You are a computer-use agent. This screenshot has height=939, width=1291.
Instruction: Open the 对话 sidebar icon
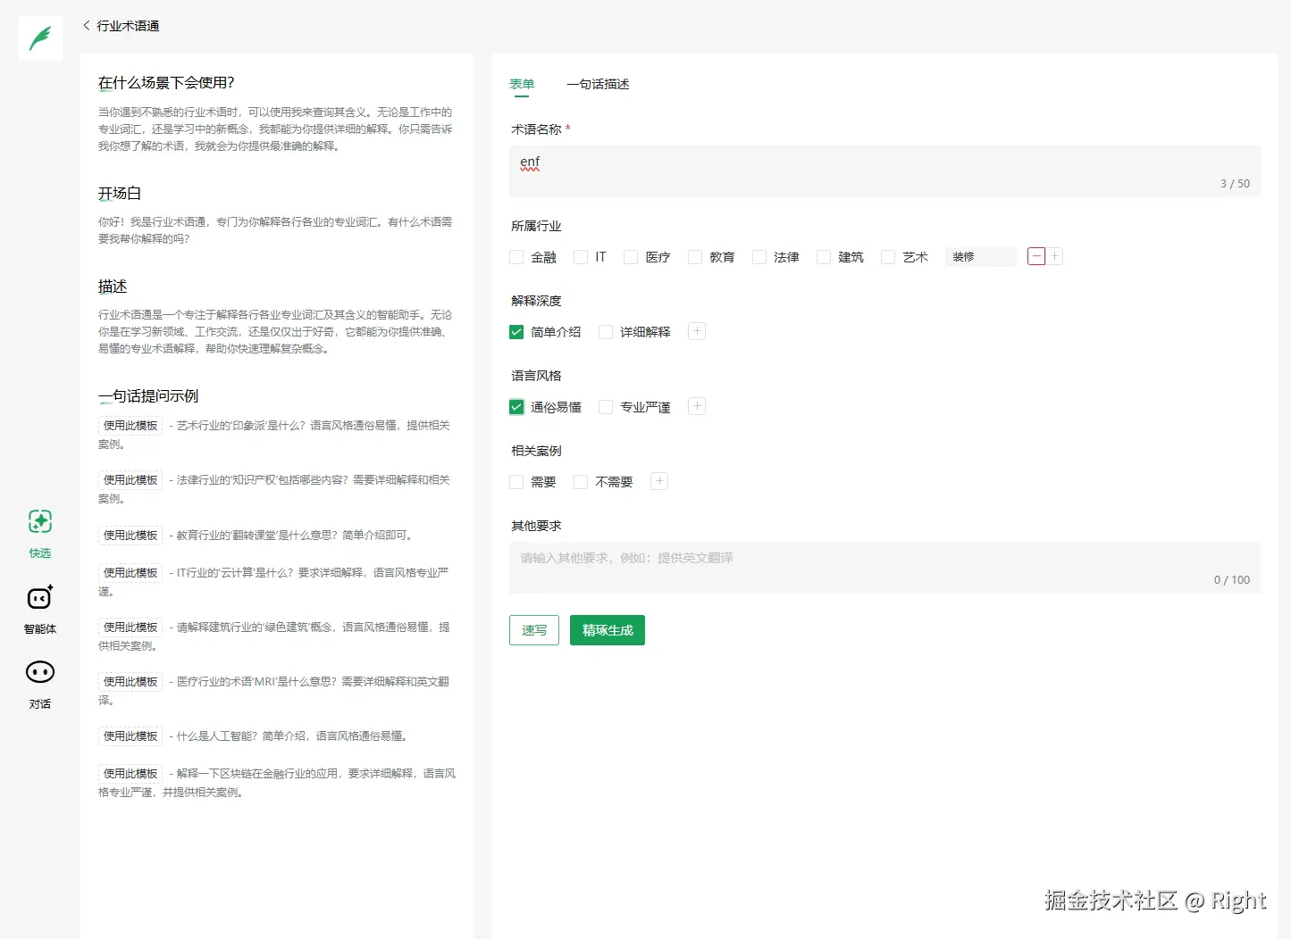[x=39, y=682]
